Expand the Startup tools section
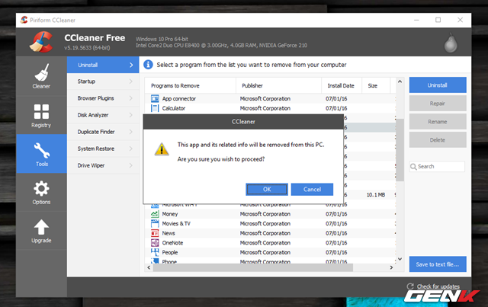Screen dimensions: 488x307 pos(104,82)
